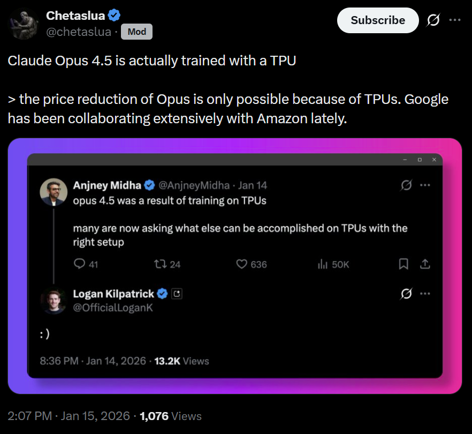Open Grok icon beside Subscribe button
472x434 pixels.
click(x=432, y=20)
